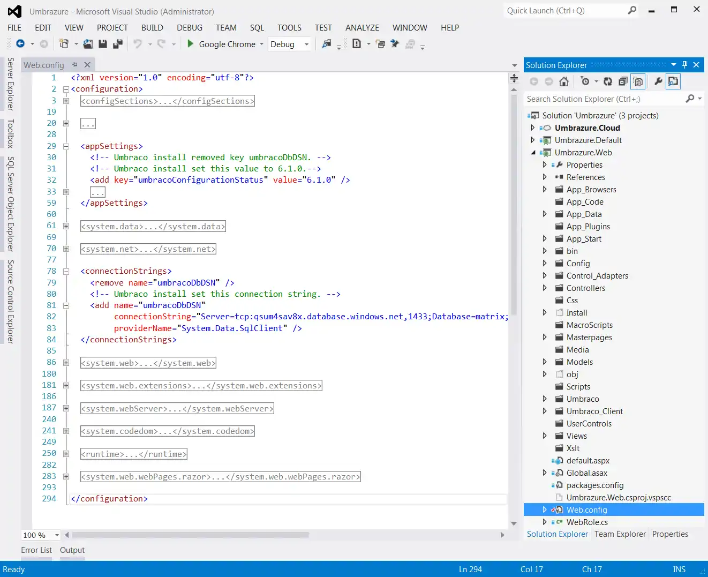Expand the system.web collapsed region
The image size is (708, 577).
coord(66,363)
